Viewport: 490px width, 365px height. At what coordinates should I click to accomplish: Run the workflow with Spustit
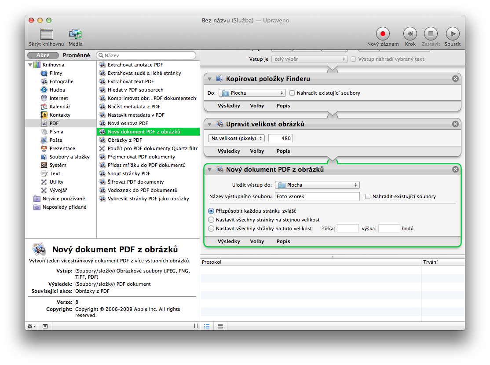(x=452, y=34)
